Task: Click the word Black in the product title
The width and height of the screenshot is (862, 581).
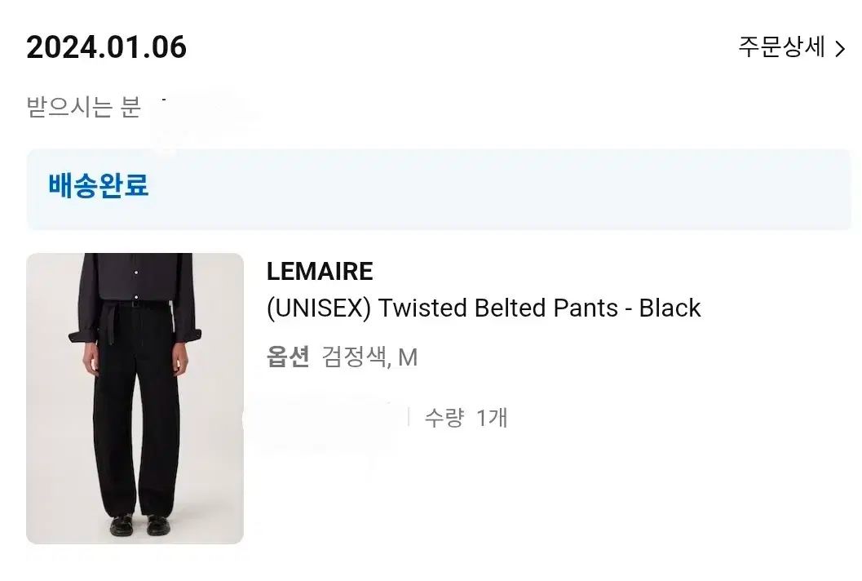Action: click(x=670, y=308)
